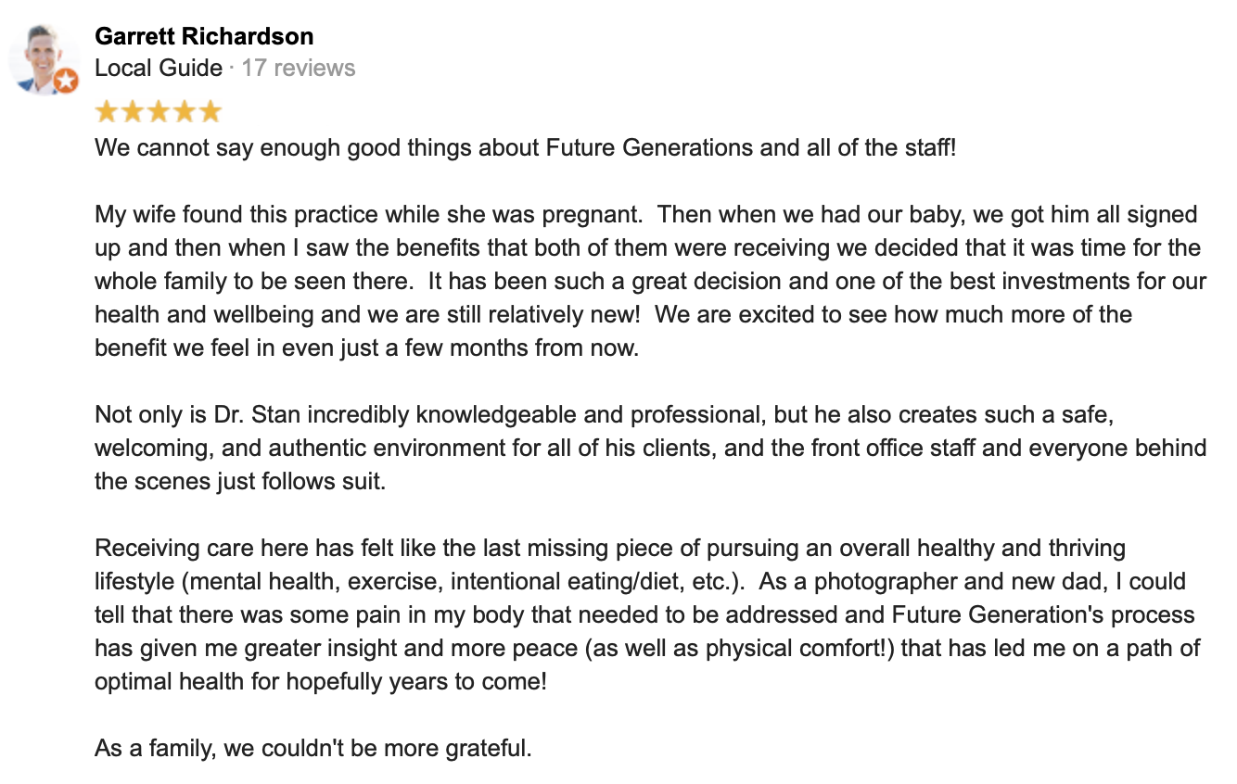The width and height of the screenshot is (1237, 784).
Task: Click the second yellow rating star
Action: (133, 111)
